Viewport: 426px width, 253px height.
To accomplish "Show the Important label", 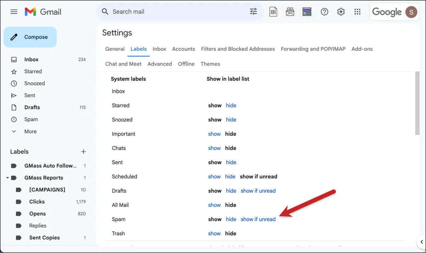I will [x=214, y=134].
